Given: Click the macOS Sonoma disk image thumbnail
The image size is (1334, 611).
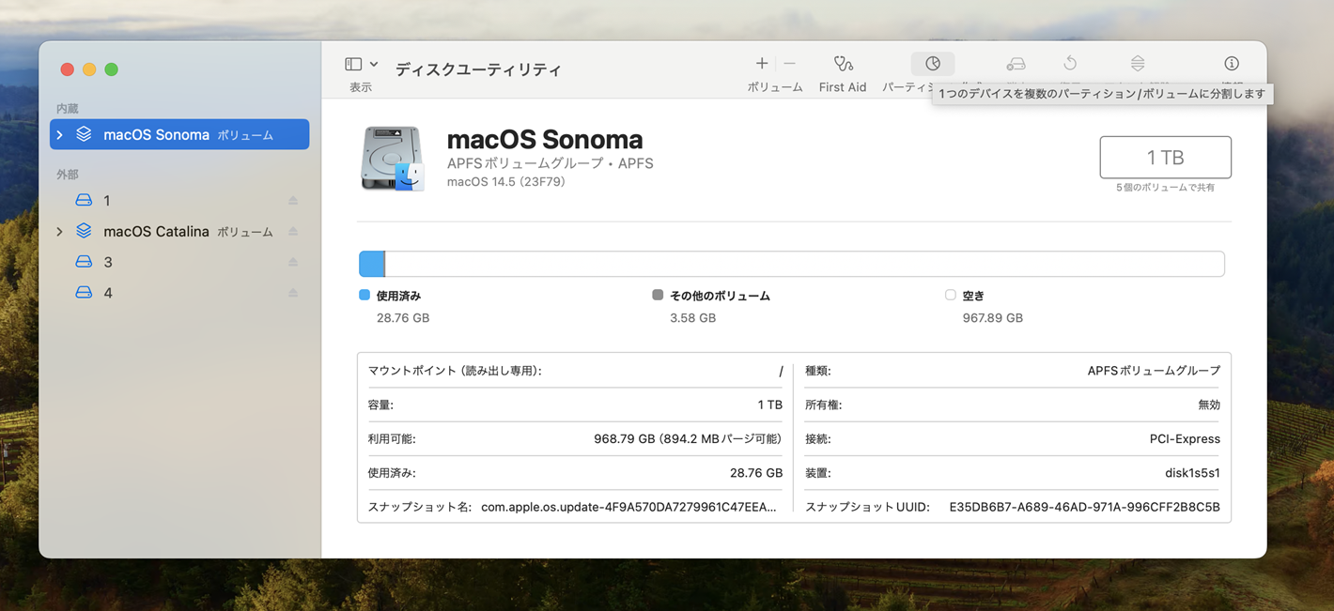Looking at the screenshot, I should pos(392,159).
